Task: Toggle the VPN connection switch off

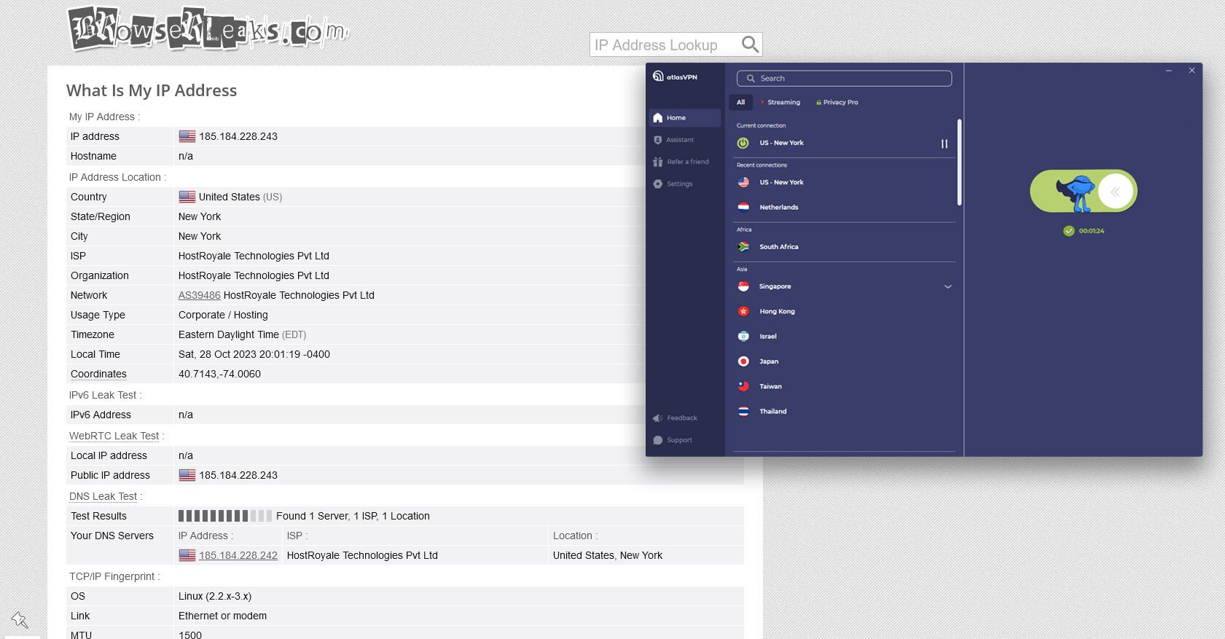Action: pyautogui.click(x=1084, y=192)
